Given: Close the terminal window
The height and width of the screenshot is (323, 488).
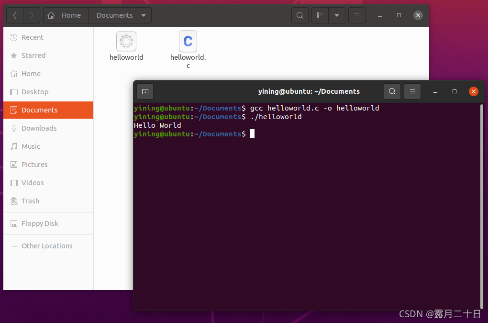Looking at the screenshot, I should [x=474, y=91].
